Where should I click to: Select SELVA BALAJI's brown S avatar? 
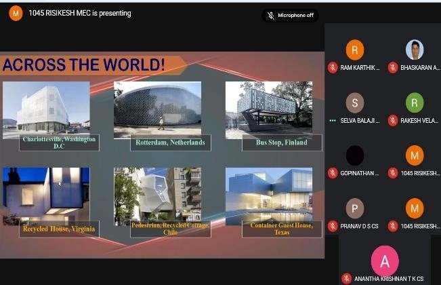click(355, 102)
